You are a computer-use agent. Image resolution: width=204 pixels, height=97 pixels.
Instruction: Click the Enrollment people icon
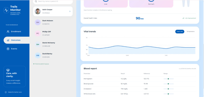(8, 31)
